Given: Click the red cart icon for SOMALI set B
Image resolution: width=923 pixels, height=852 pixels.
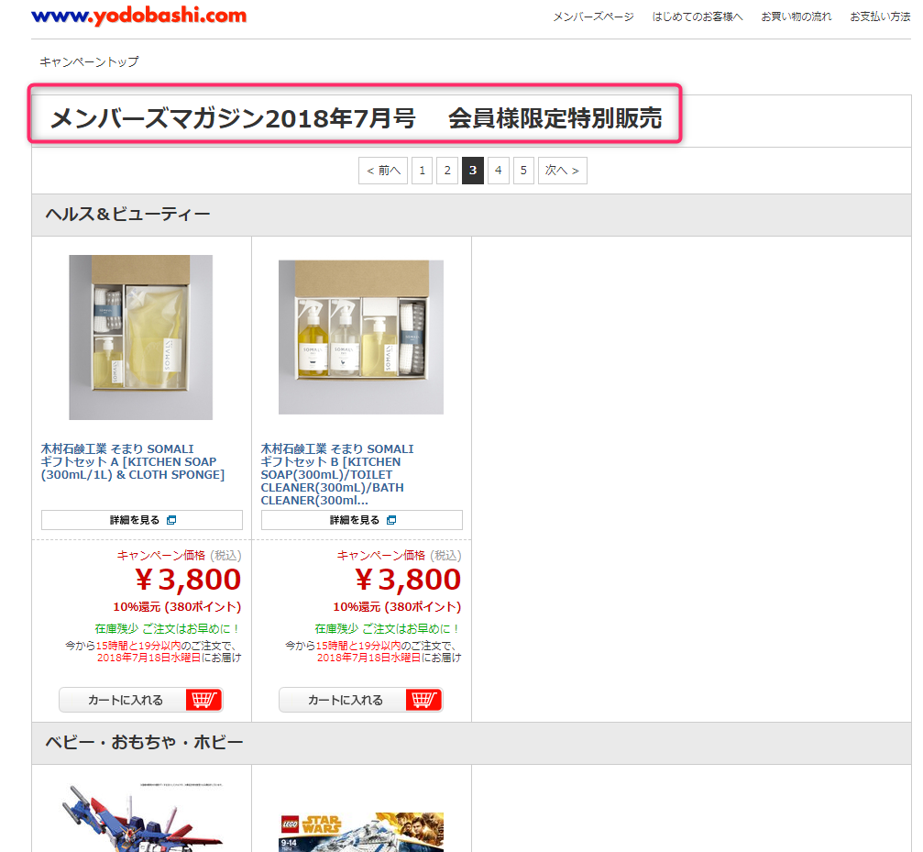Looking at the screenshot, I should coord(423,700).
